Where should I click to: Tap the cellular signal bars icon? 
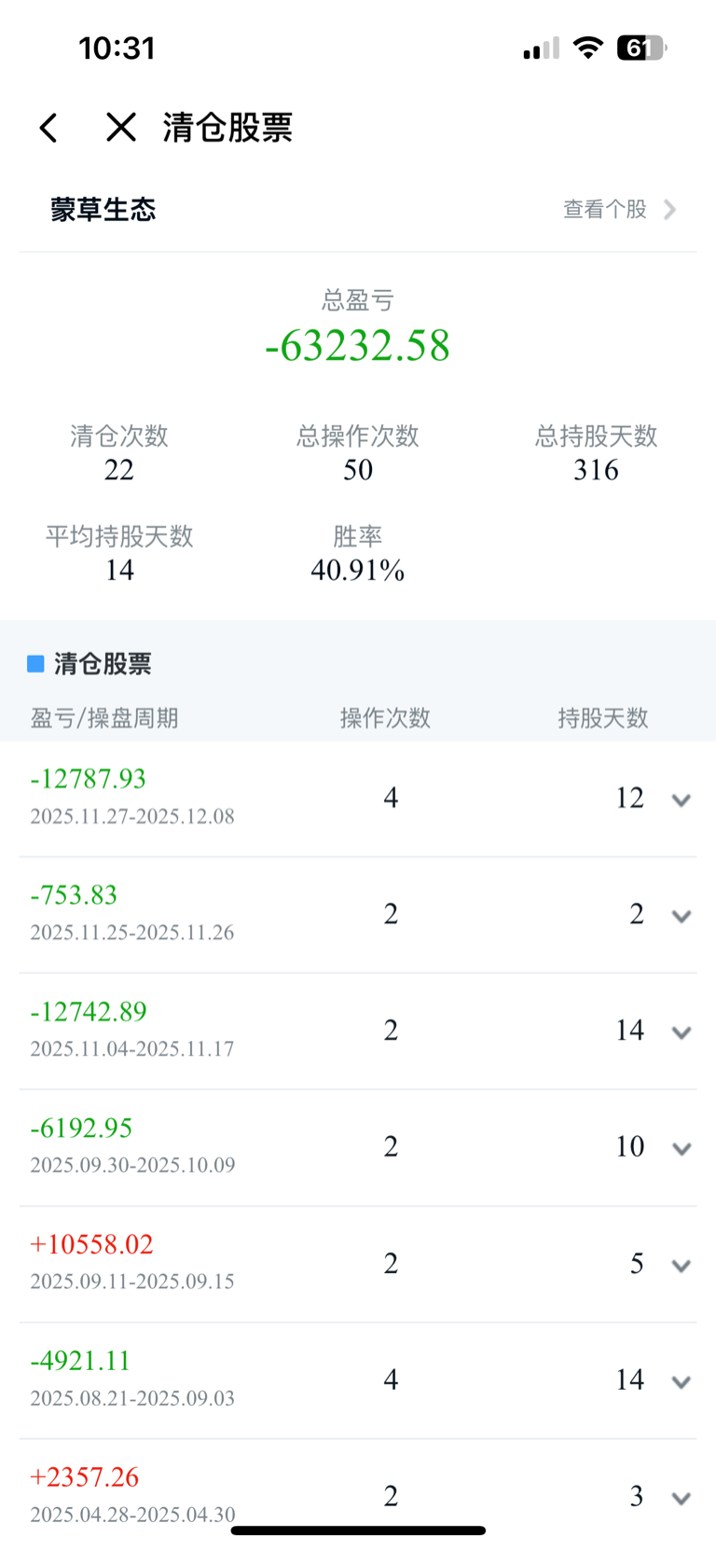click(541, 48)
